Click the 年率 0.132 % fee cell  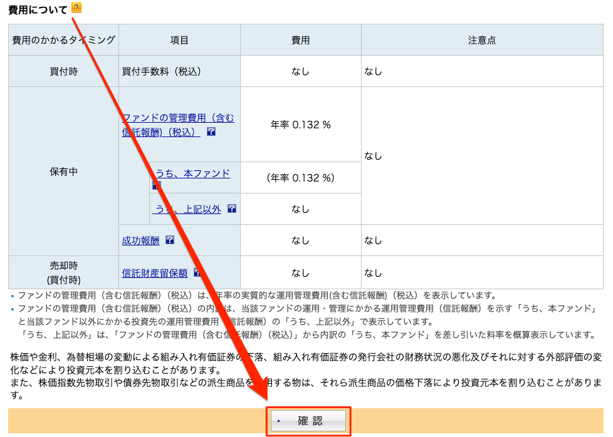point(300,124)
